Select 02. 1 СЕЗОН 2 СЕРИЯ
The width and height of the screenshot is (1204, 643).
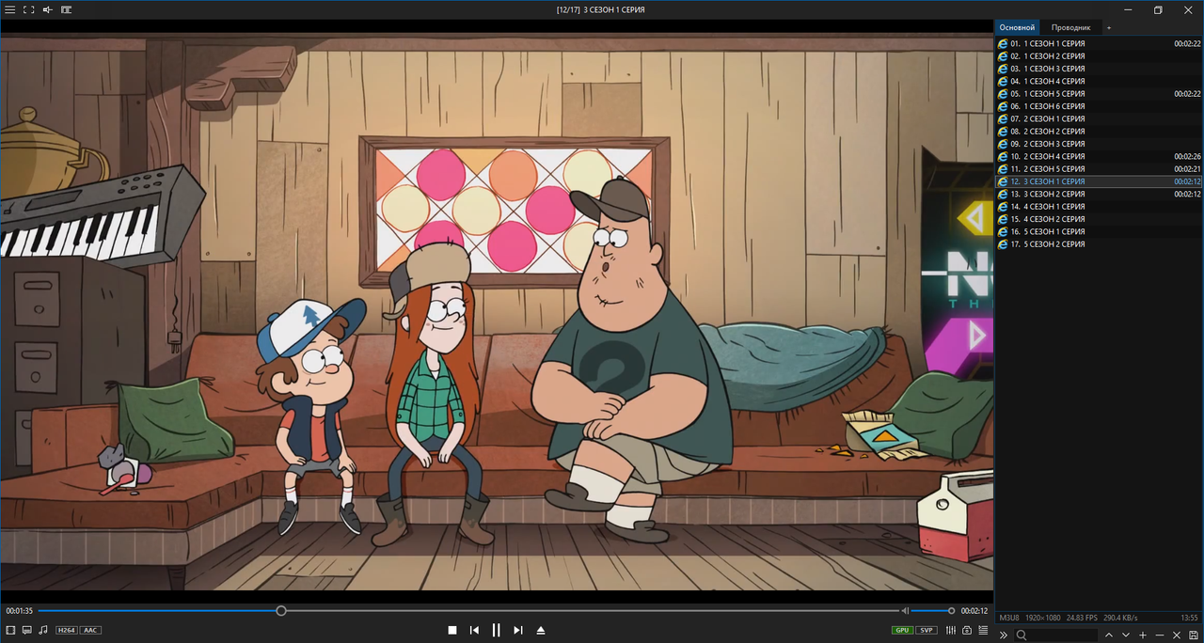(1099, 56)
